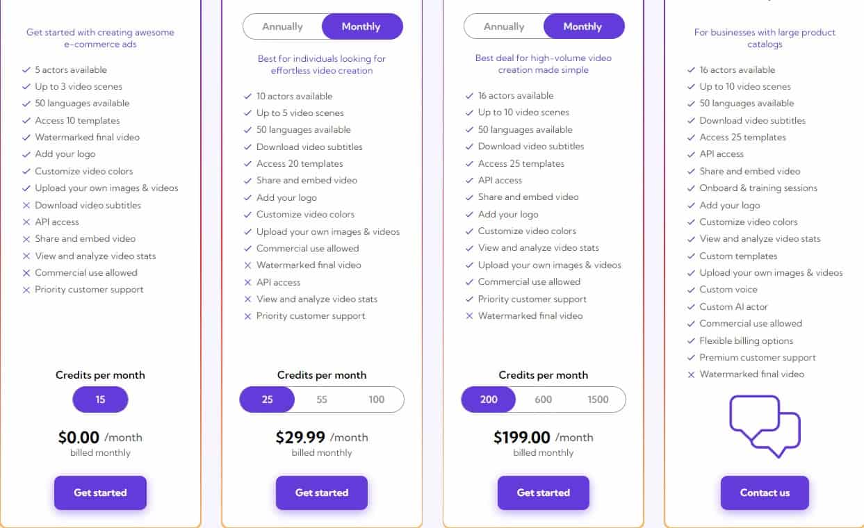Select the 55 credits per month option
Image resolution: width=864 pixels, height=528 pixels.
pyautogui.click(x=320, y=399)
